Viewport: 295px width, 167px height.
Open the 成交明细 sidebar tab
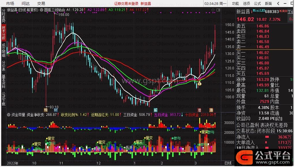point(3,50)
